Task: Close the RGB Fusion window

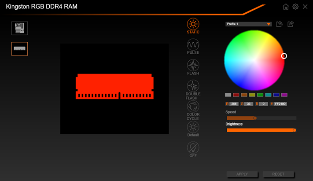Action: pyautogui.click(x=305, y=7)
